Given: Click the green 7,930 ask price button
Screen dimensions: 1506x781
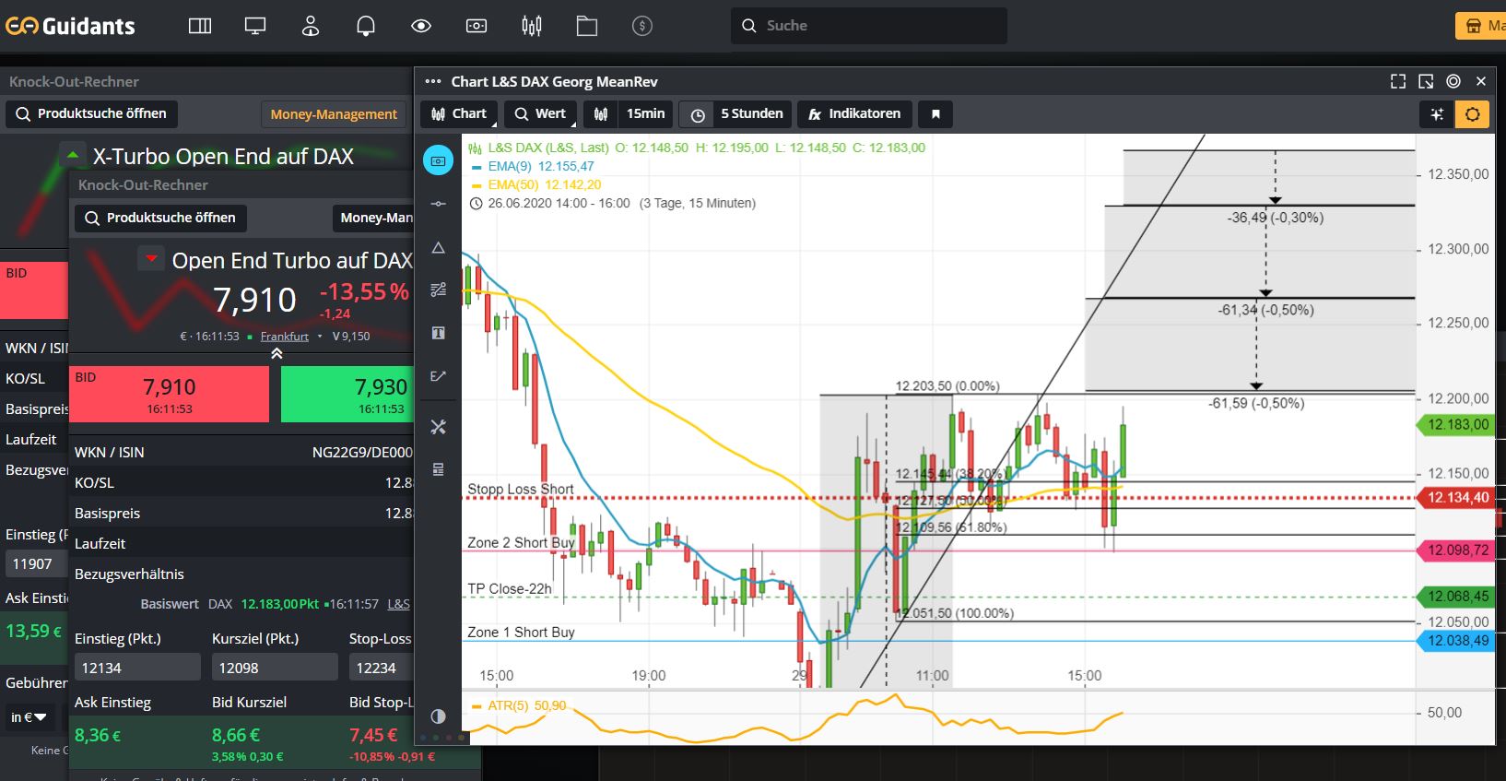Looking at the screenshot, I should [347, 395].
